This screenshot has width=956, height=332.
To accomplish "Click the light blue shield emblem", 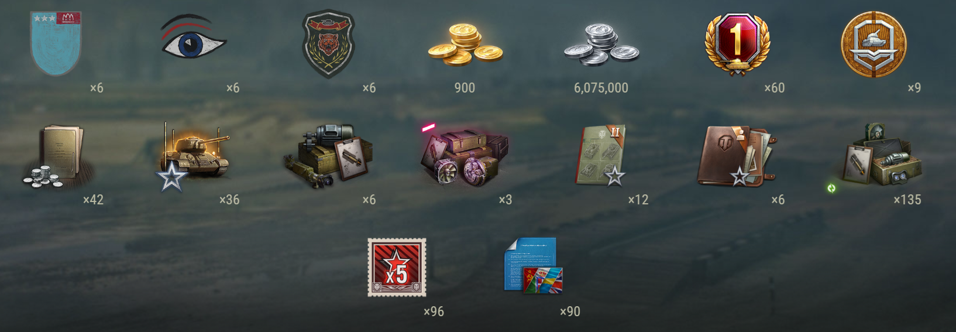I will point(56,43).
